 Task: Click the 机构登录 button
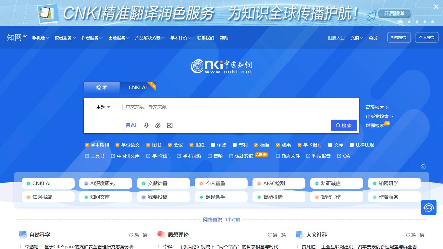pos(399,37)
